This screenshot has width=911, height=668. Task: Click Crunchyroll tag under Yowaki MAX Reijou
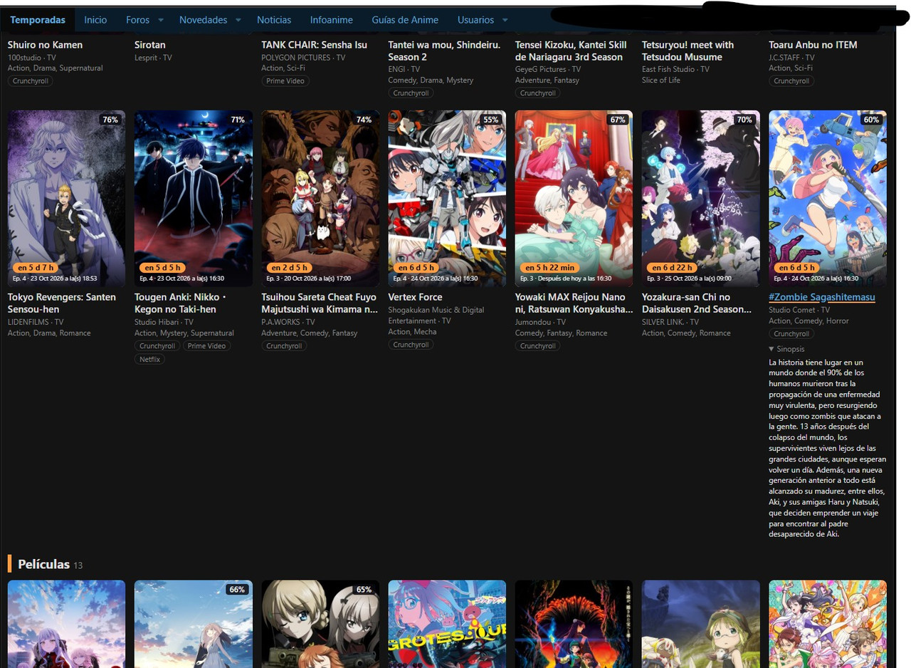click(x=537, y=346)
